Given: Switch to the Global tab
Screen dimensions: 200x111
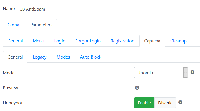Looking at the screenshot, I should pyautogui.click(x=14, y=25).
